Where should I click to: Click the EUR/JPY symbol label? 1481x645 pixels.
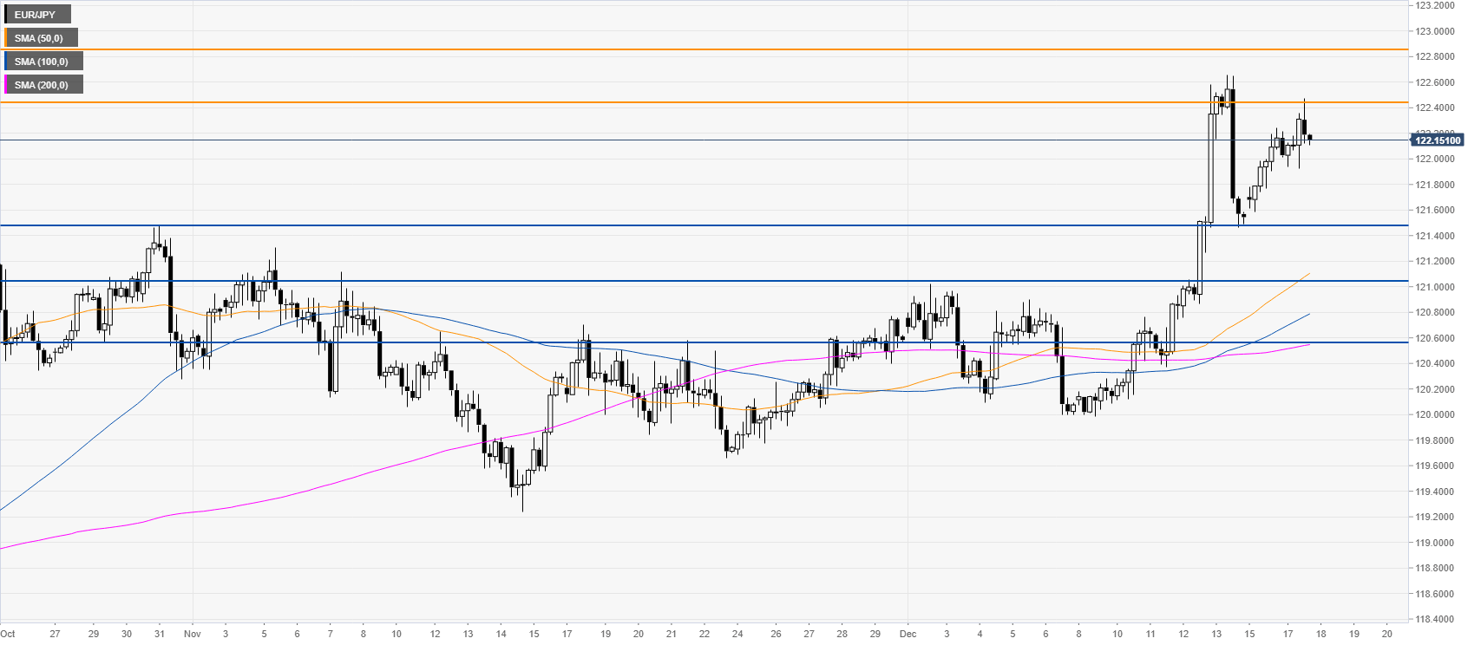pyautogui.click(x=35, y=15)
